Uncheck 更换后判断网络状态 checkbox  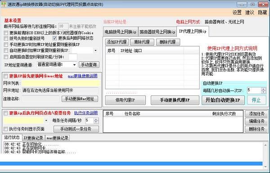pyautogui.click(x=54, y=38)
